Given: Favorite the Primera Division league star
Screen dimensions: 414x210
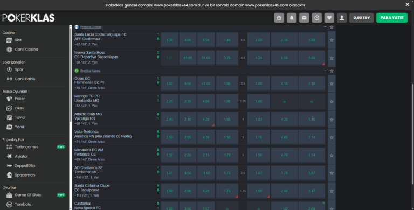Looking at the screenshot, I should 332,27.
